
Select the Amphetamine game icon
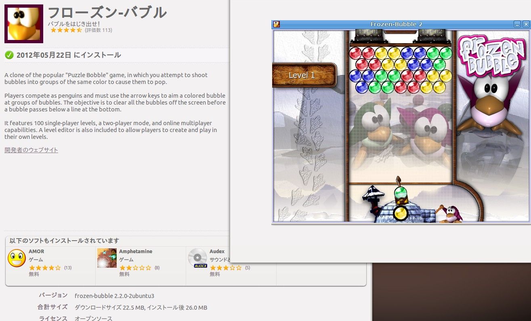[107, 258]
